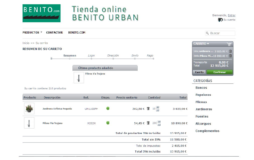Select the Envío step
This screenshot has height=160, width=254.
135,55
